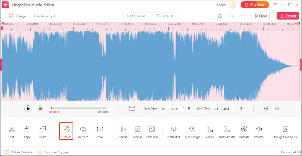Start audio playback with Play button
The width and height of the screenshot is (302, 156).
pyautogui.click(x=28, y=109)
